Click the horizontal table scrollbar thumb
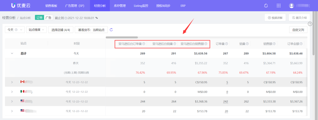 tap(122, 37)
